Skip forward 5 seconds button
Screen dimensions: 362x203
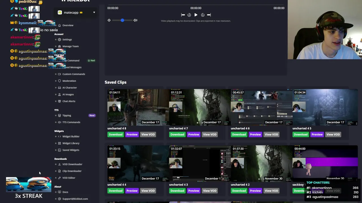click(202, 15)
